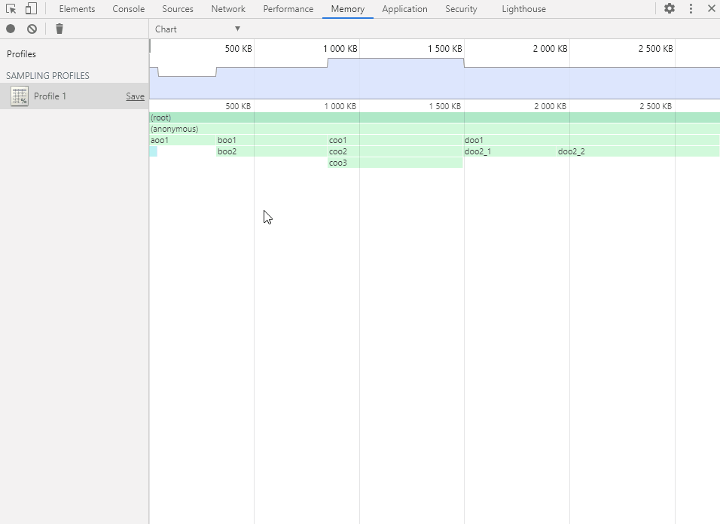Go to the Performance tab
The height and width of the screenshot is (524, 720).
click(288, 9)
